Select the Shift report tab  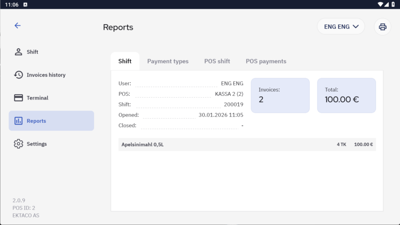pyautogui.click(x=125, y=61)
